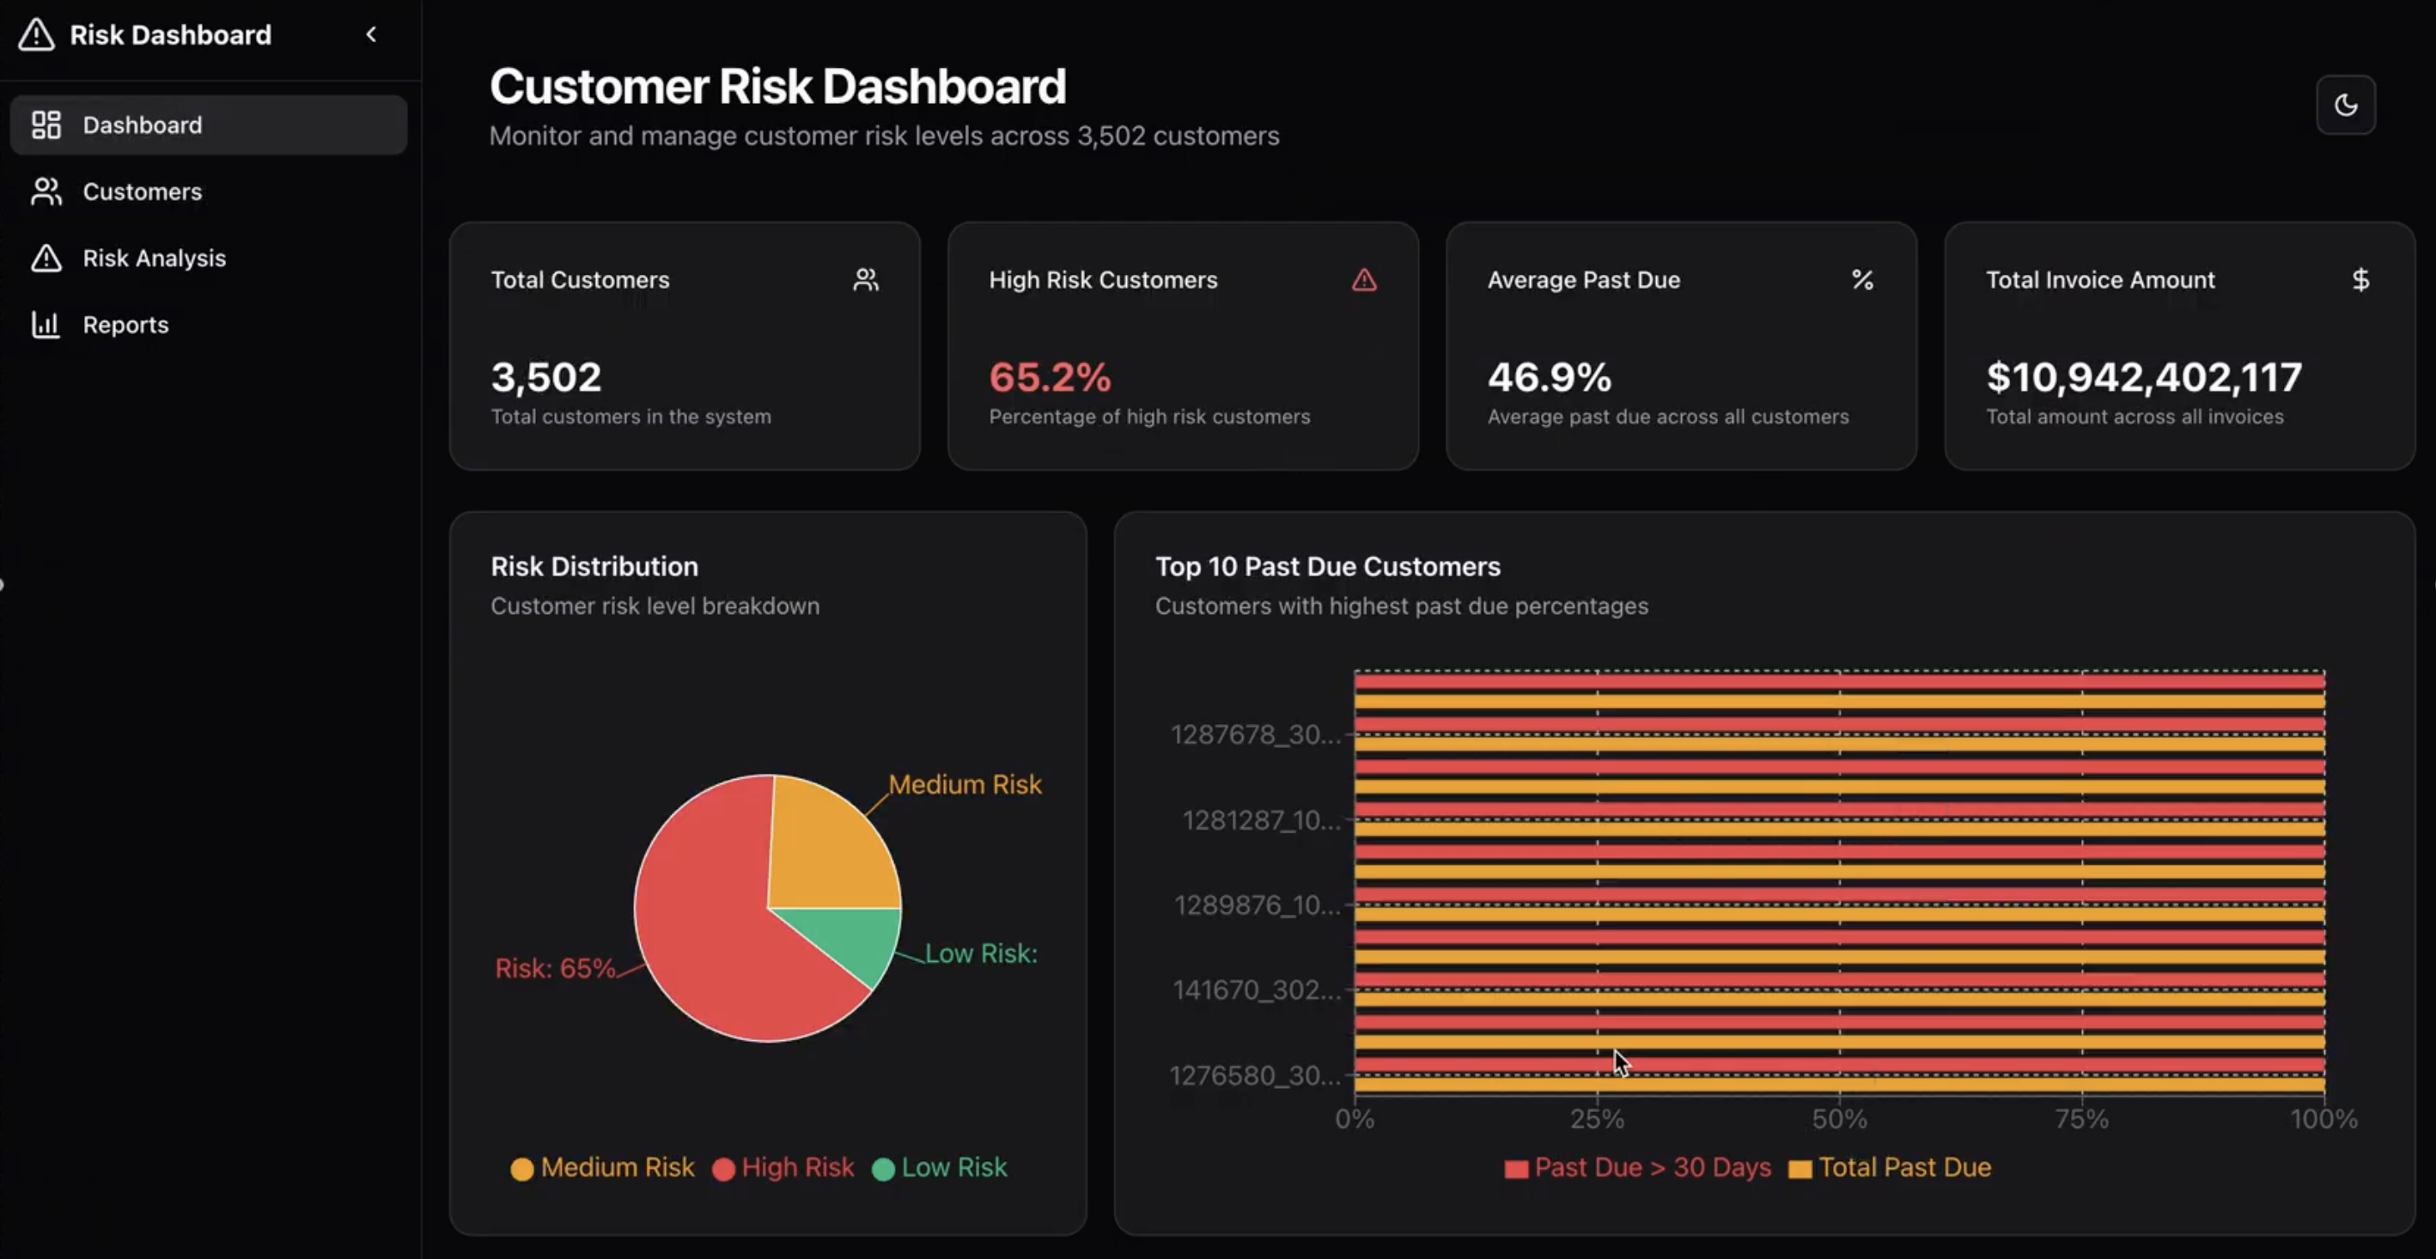The width and height of the screenshot is (2436, 1259).
Task: Toggle dark mode with the moon button
Action: 2348,105
